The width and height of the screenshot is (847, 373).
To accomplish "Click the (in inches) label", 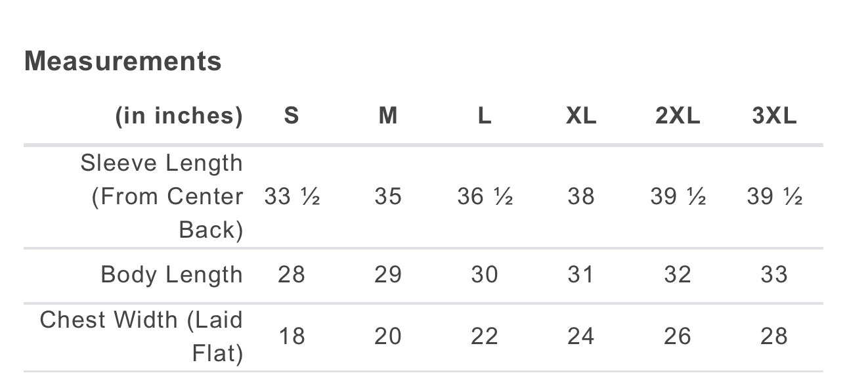I will (179, 116).
